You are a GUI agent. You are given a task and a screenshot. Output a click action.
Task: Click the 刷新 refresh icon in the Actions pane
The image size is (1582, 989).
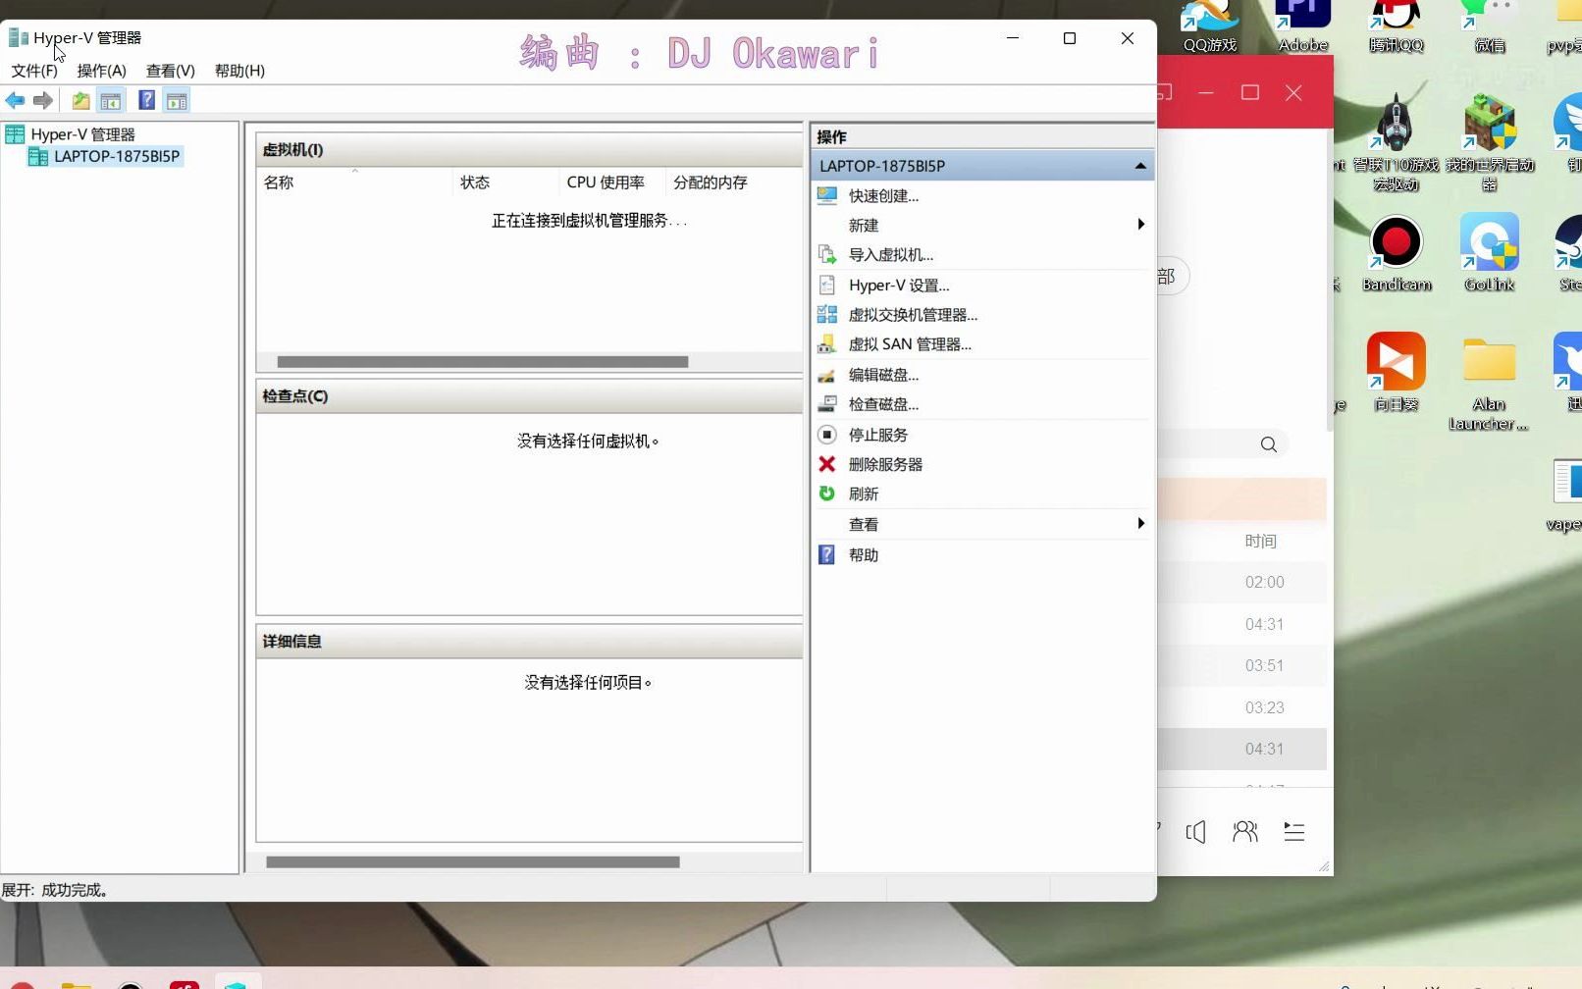[x=827, y=494]
